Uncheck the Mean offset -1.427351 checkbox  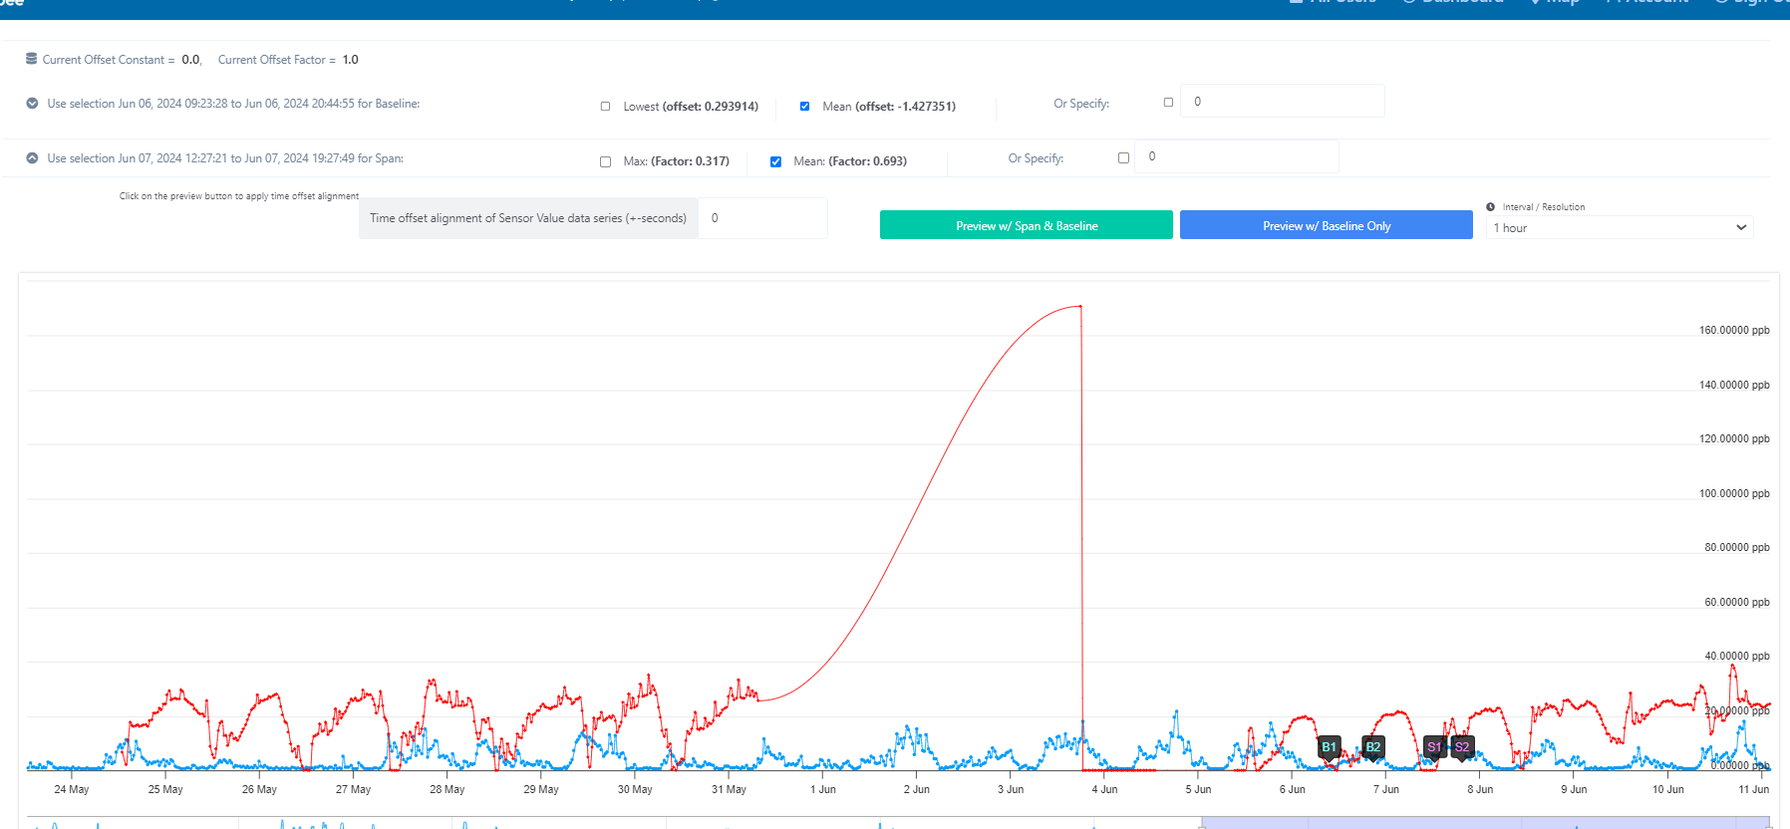click(804, 107)
